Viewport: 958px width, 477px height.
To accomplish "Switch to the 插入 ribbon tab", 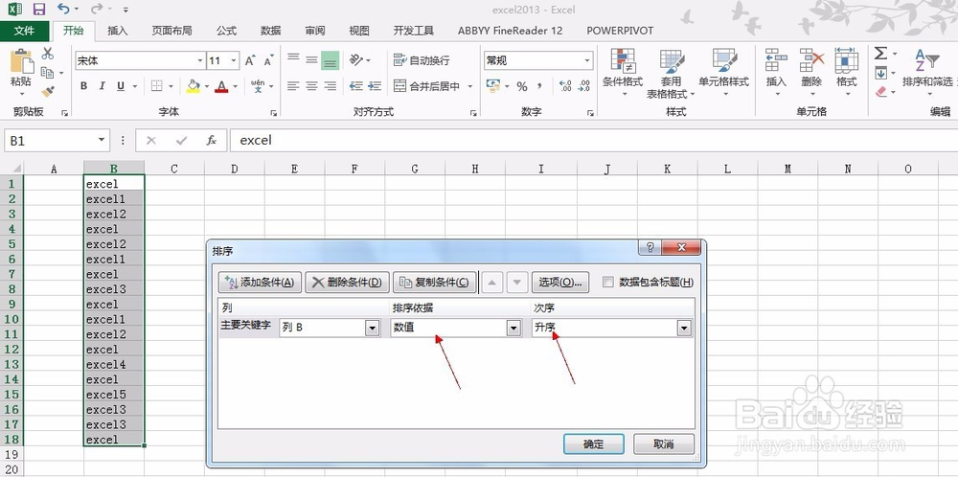I will (x=117, y=31).
